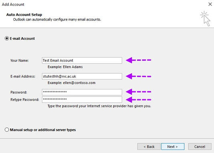Click the setup wizard cursor icon
This screenshot has height=153, width=214.
click(205, 18)
